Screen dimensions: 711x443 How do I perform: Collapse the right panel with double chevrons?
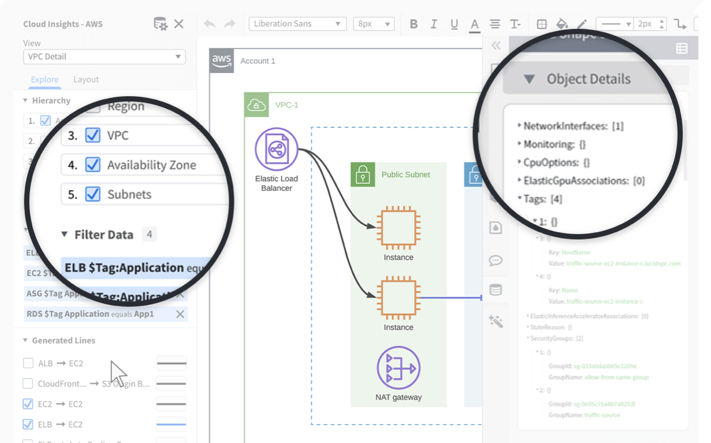[x=496, y=45]
